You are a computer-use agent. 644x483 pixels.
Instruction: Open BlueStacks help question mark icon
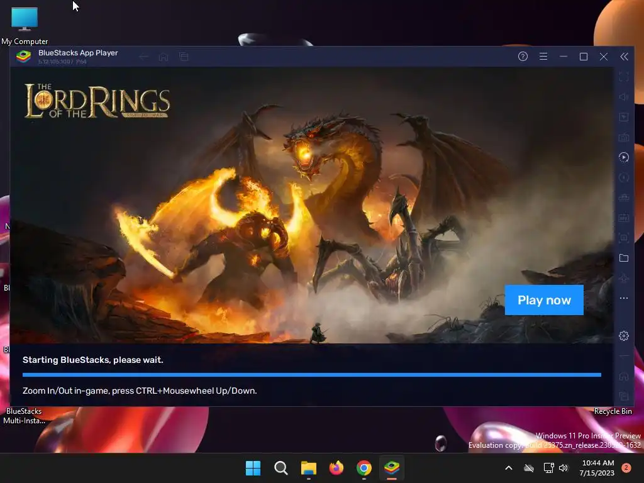[x=523, y=56]
